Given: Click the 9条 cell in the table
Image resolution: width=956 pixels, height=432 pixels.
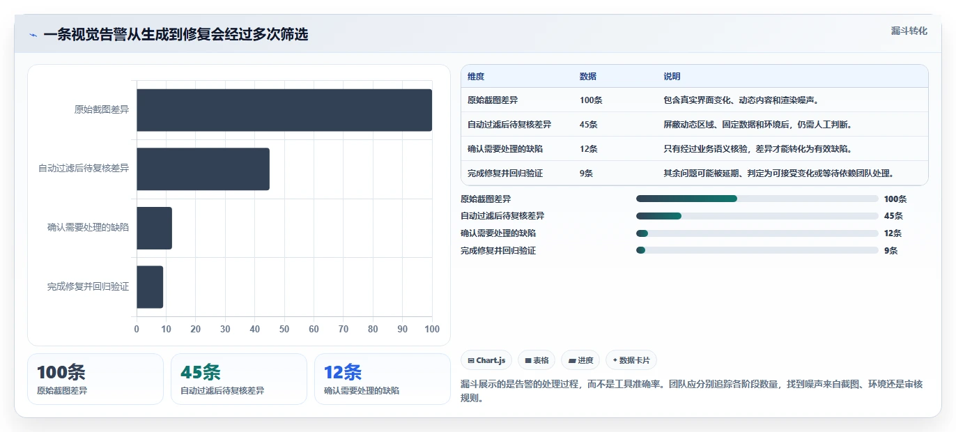Looking at the screenshot, I should [x=587, y=173].
